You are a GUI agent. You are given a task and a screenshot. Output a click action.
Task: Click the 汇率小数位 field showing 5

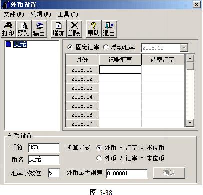(x=54, y=173)
